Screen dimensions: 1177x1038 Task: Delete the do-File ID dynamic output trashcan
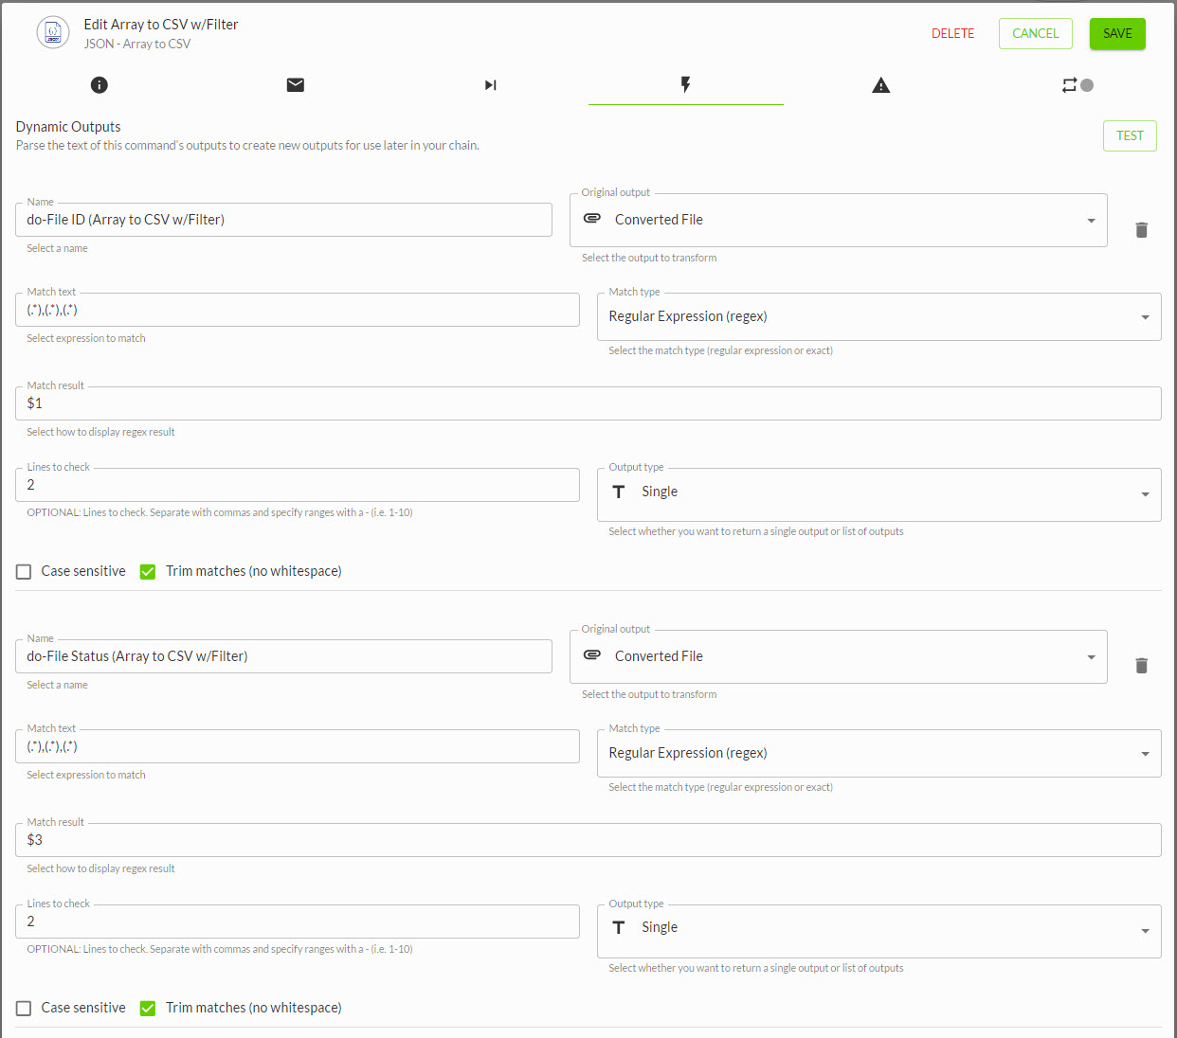pos(1141,229)
